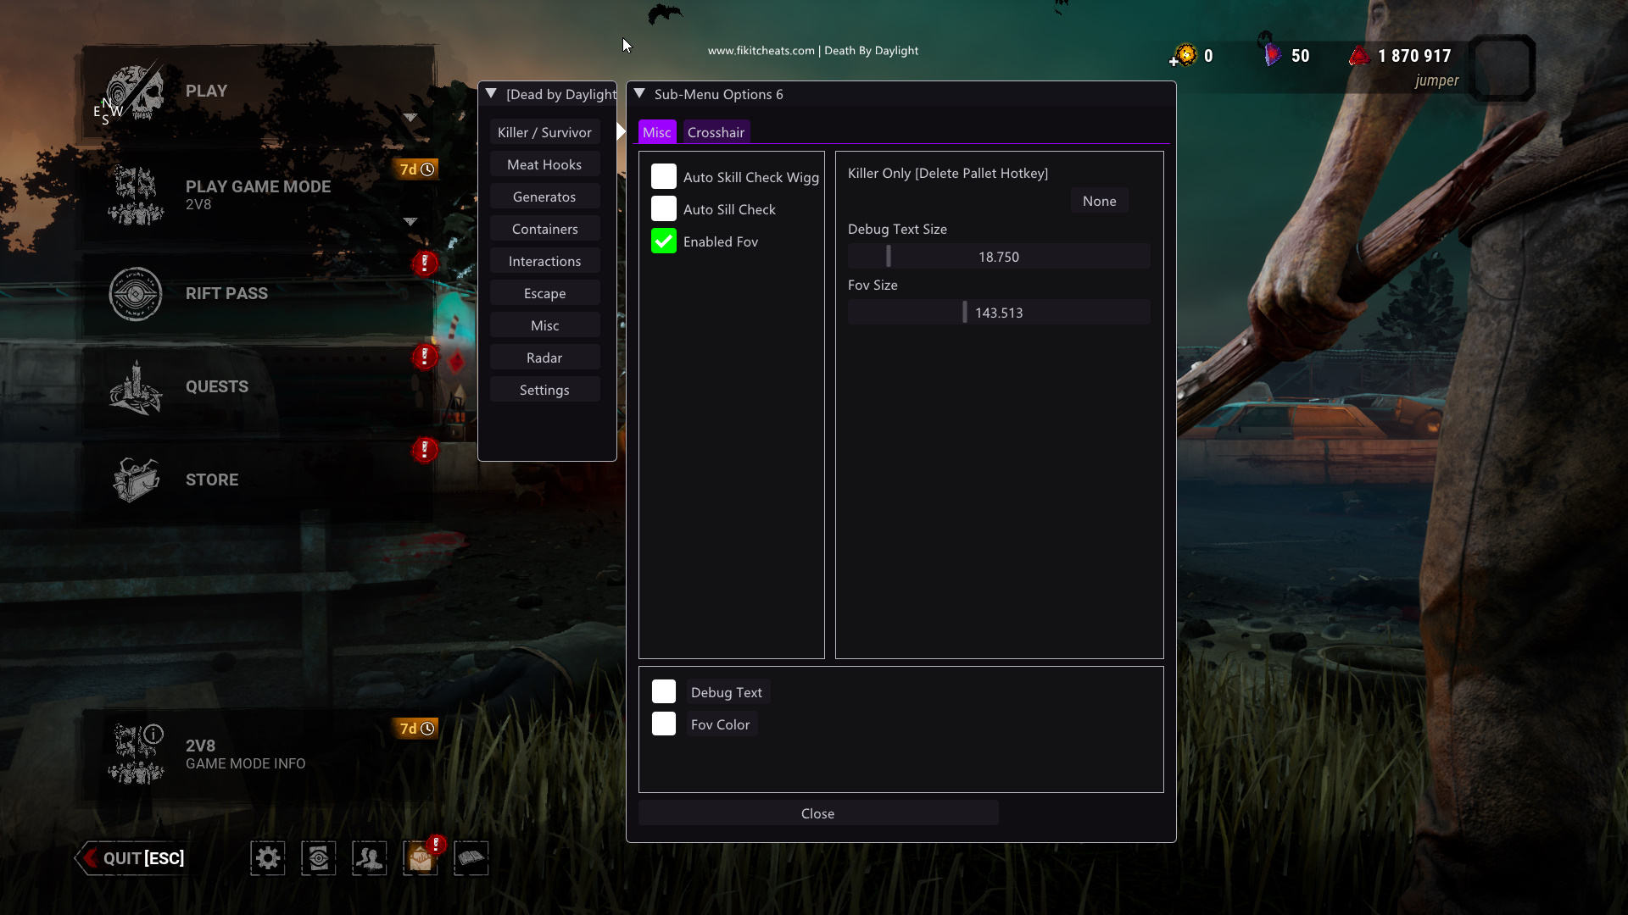Switch to the Crosshair tab
Viewport: 1628px width, 915px height.
[x=716, y=132]
